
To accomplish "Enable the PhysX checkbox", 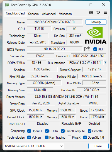I will coord(69,138).
